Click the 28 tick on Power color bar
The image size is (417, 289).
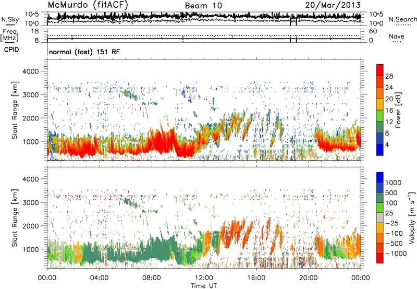click(389, 76)
